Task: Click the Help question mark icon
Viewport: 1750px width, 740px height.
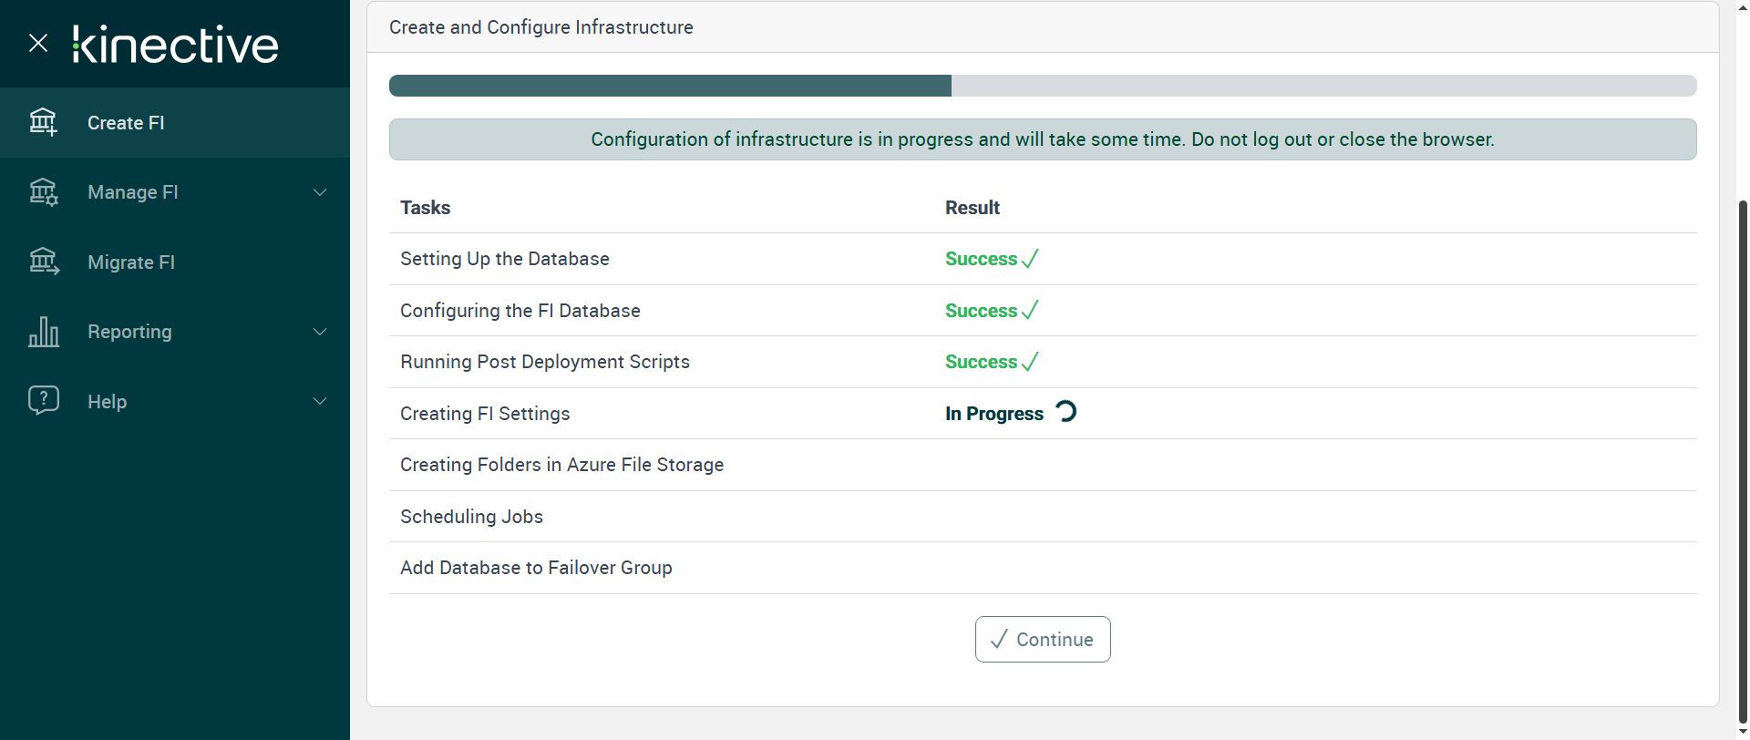Action: point(43,401)
